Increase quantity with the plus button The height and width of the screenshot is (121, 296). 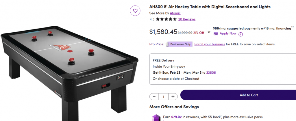[x=173, y=96]
